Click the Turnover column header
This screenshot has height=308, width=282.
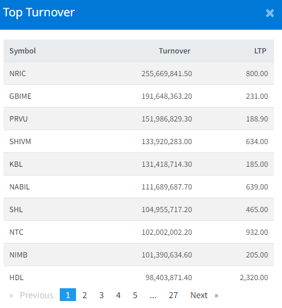coord(175,51)
